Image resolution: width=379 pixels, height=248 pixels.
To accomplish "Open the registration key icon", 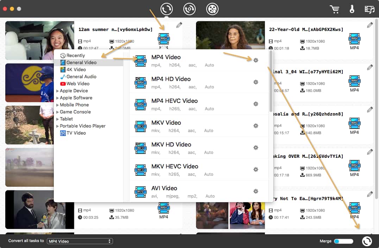I will pos(352,9).
